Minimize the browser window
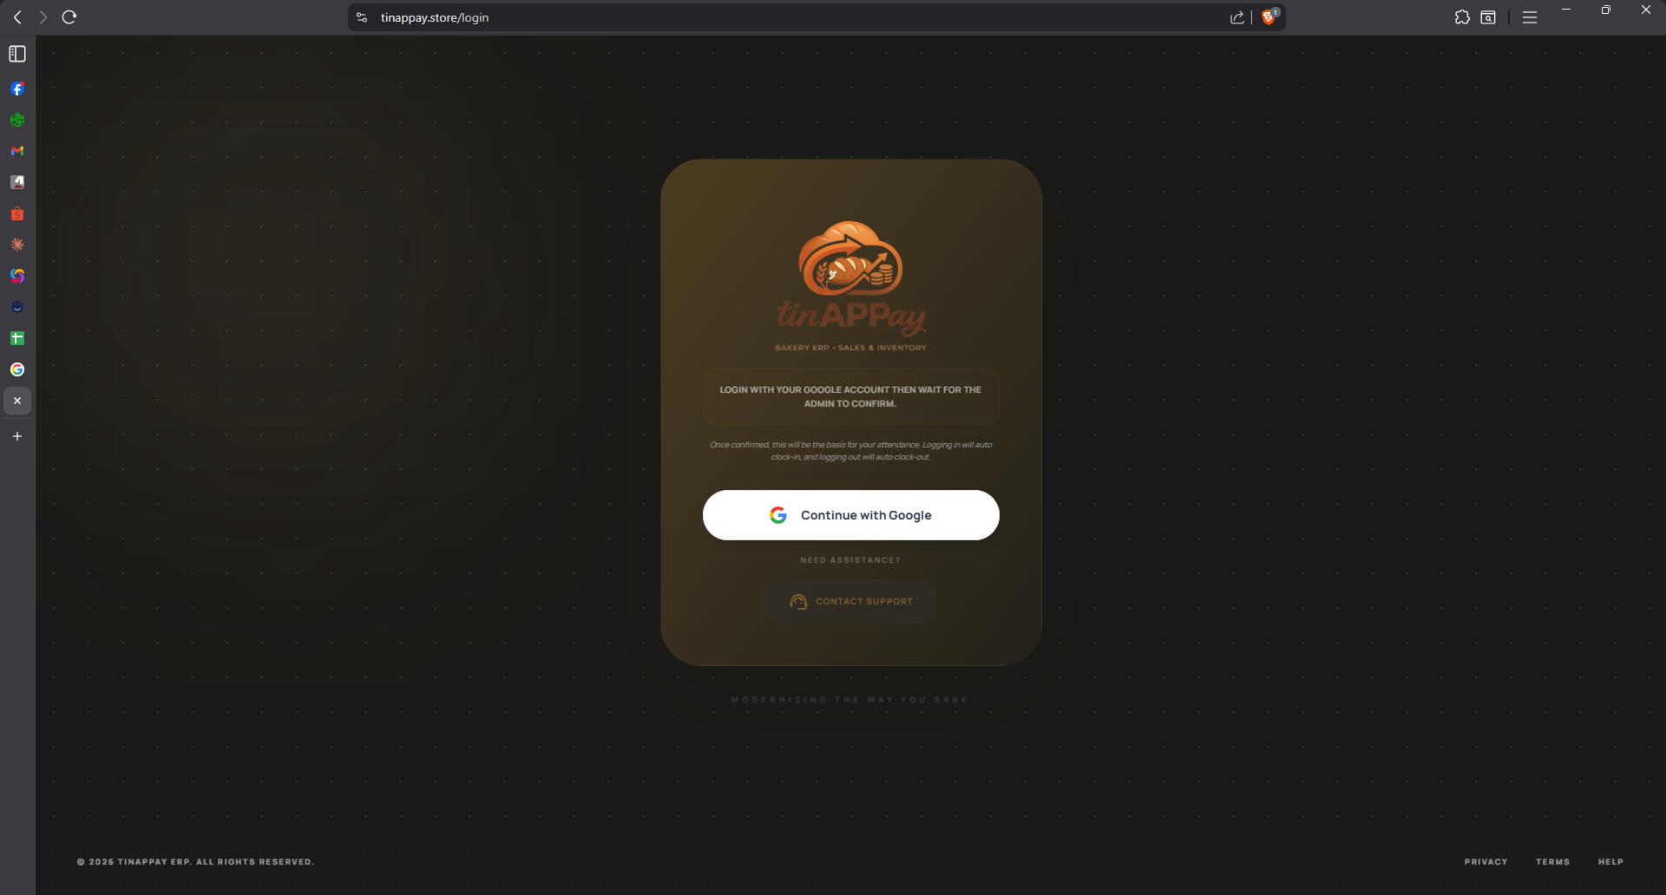This screenshot has width=1666, height=895. [x=1566, y=10]
